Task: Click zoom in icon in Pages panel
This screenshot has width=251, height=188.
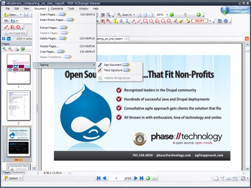Action: tap(4, 49)
